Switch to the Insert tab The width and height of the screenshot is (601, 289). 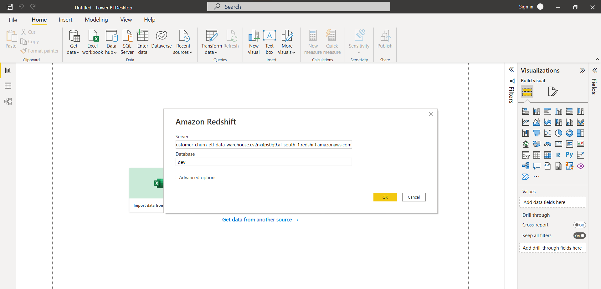65,20
